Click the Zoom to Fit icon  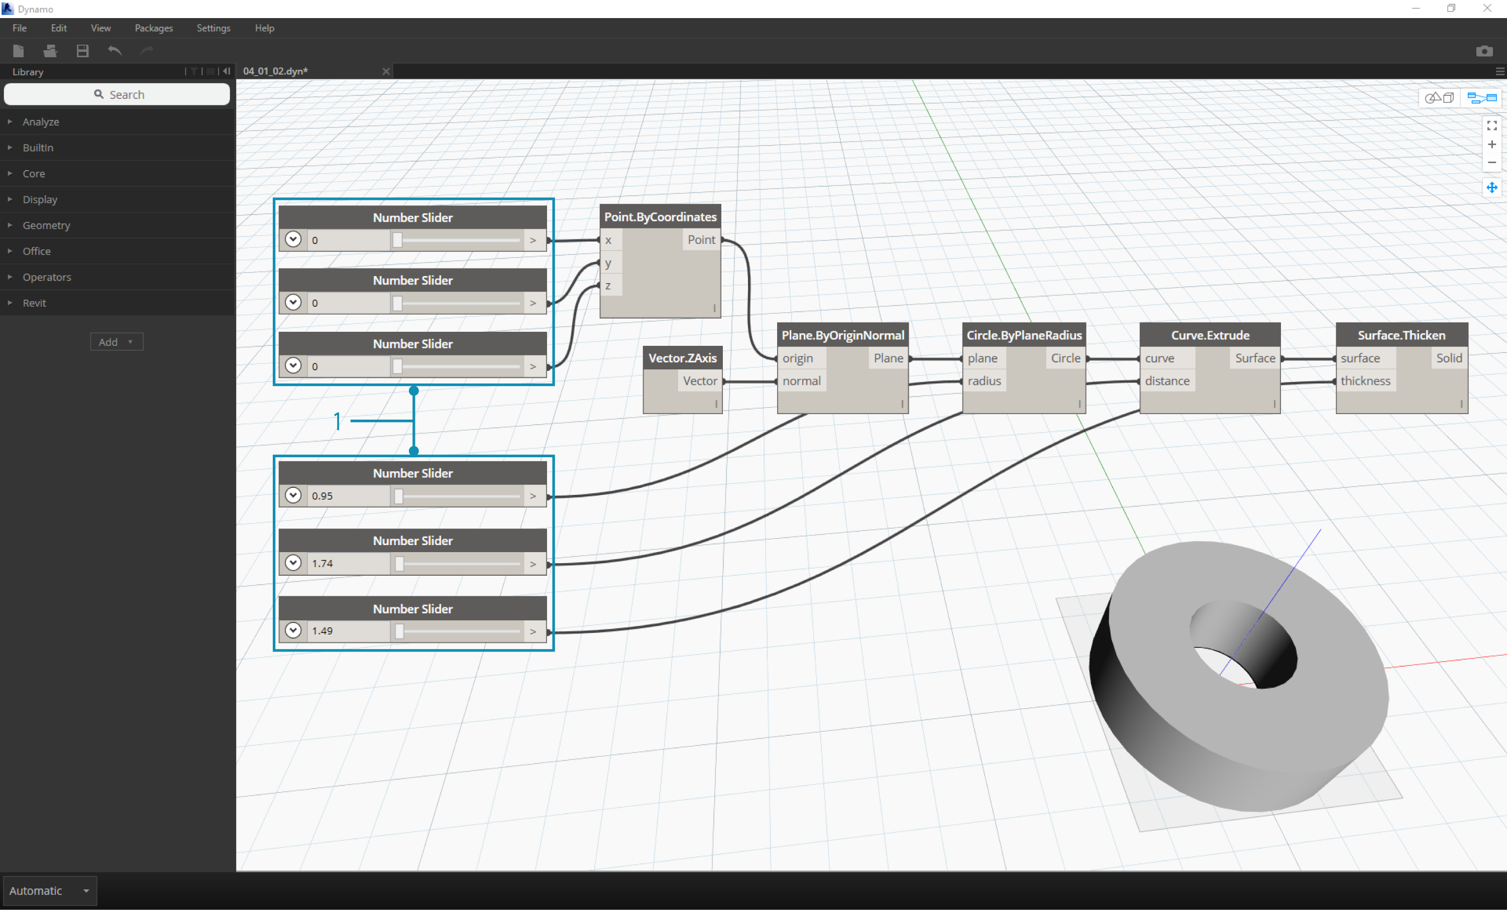point(1492,125)
